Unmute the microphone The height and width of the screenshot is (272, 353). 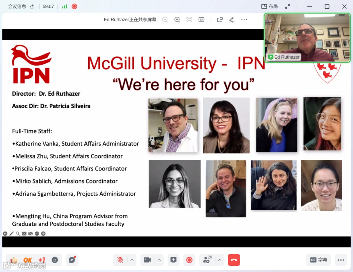click(x=120, y=260)
